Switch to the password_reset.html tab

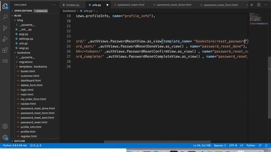[129, 5]
